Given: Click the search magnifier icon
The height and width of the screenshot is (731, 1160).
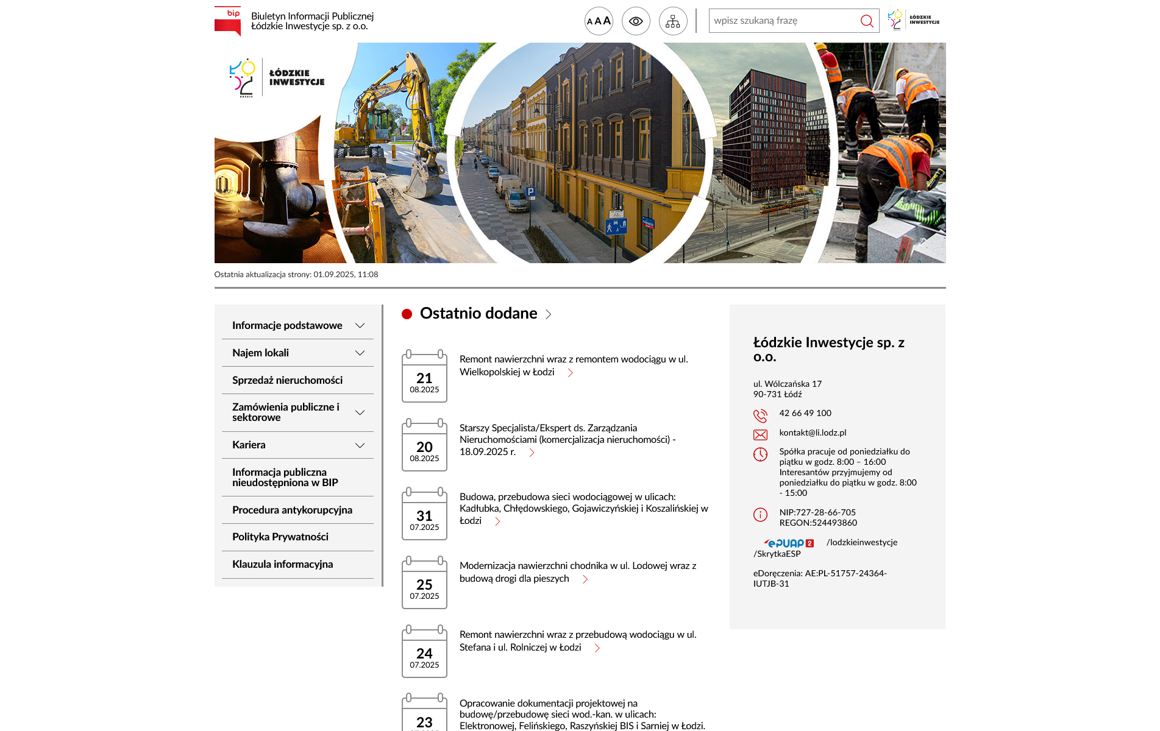Looking at the screenshot, I should [x=867, y=21].
